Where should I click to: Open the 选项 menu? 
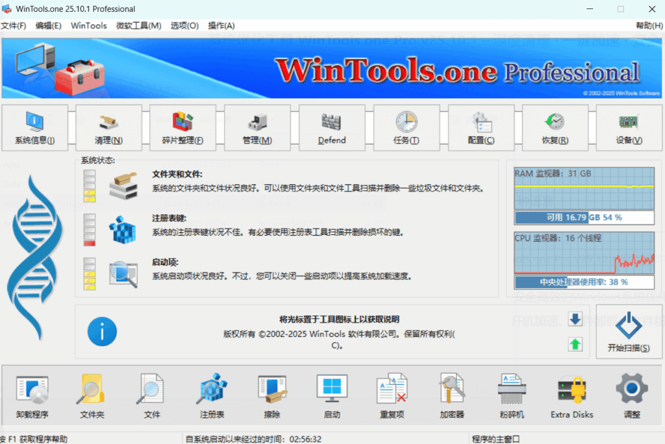tap(184, 26)
